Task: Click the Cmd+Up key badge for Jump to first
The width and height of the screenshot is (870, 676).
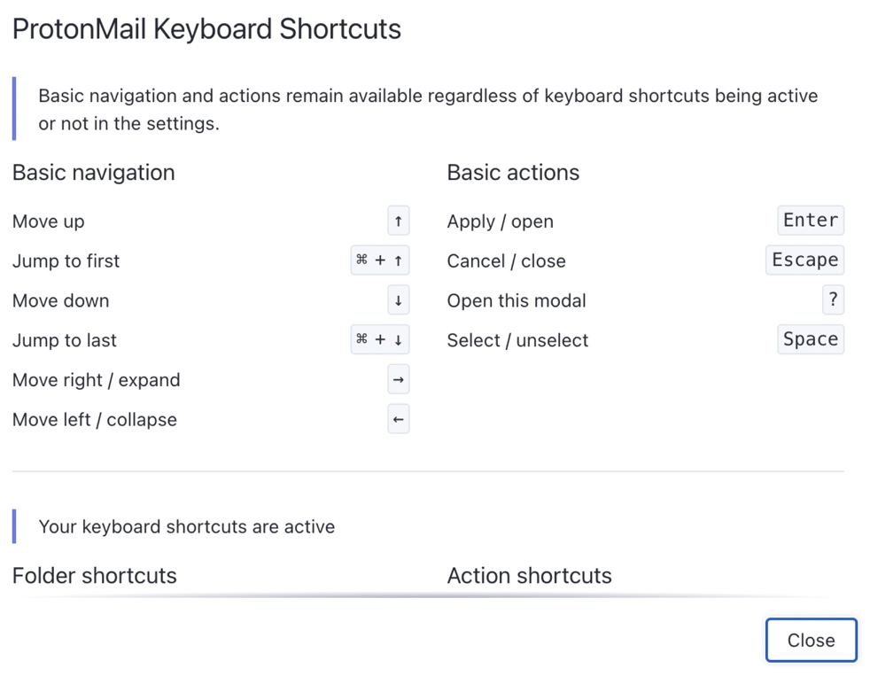Action: click(x=379, y=260)
